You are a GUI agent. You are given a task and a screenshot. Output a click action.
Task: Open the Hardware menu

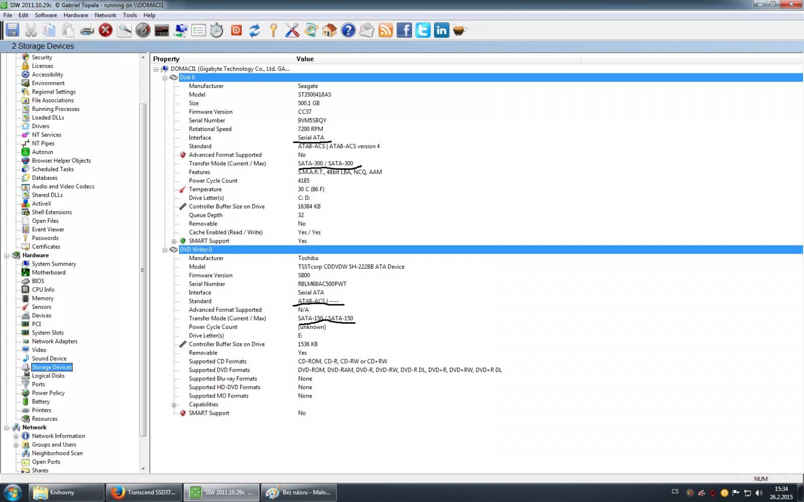76,15
